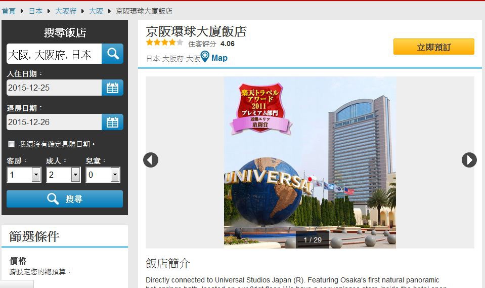The image size is (485, 288).
Task: Click the 立即預訂 booking button
Action: tap(433, 47)
